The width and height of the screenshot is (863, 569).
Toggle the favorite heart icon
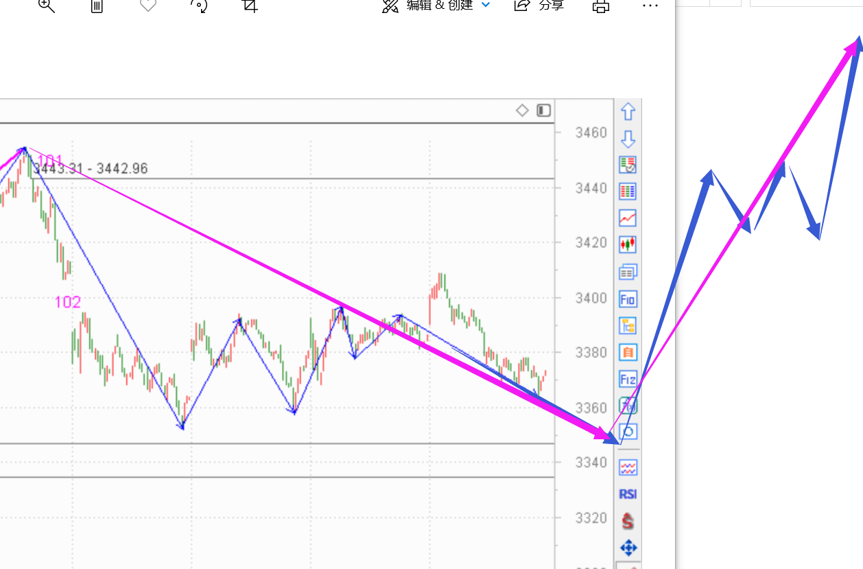click(147, 5)
